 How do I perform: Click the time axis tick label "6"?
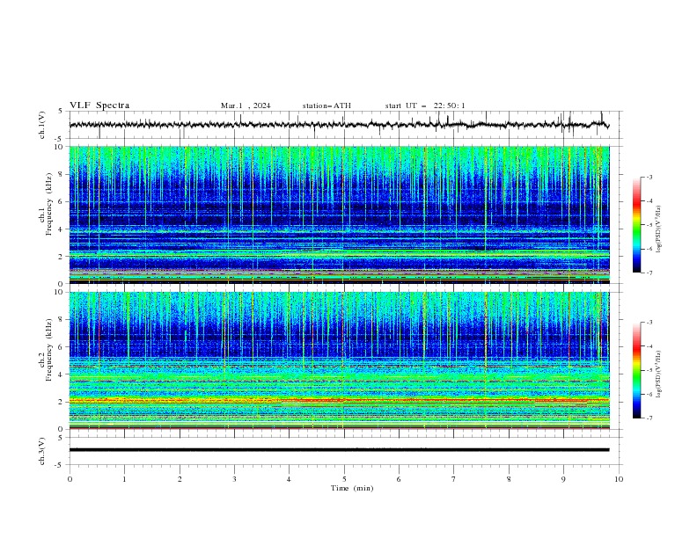click(x=399, y=479)
